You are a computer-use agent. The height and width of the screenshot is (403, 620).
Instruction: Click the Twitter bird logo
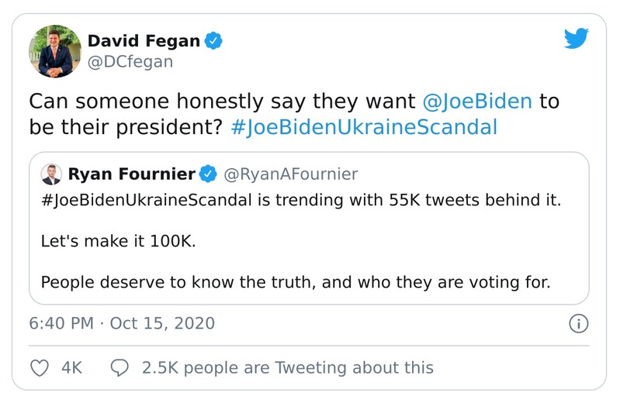tap(576, 40)
